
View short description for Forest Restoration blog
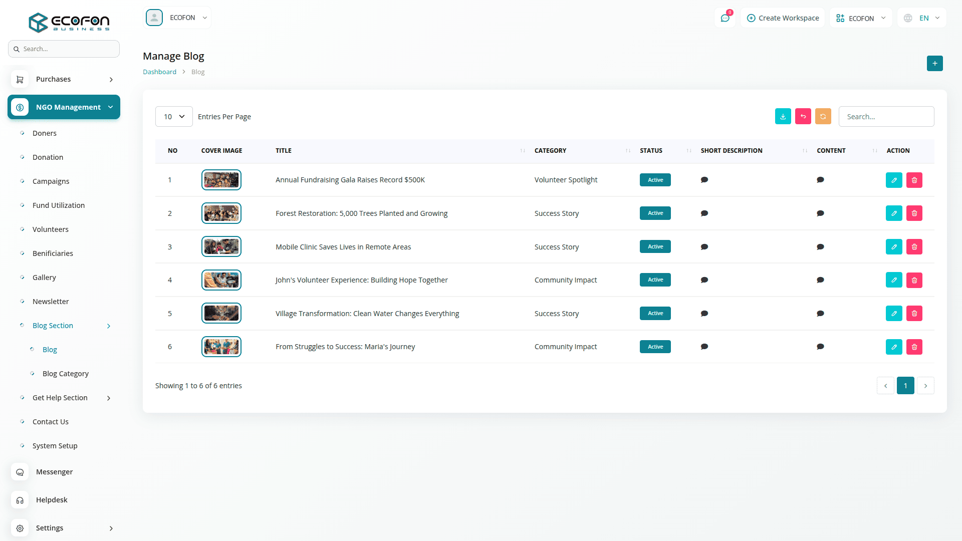[704, 213]
